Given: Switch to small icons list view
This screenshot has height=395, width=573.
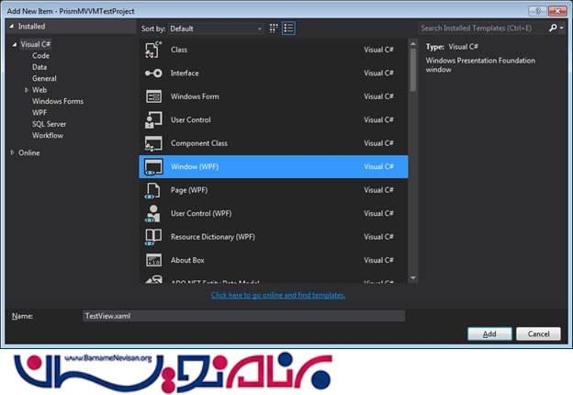Looking at the screenshot, I should pyautogui.click(x=288, y=28).
